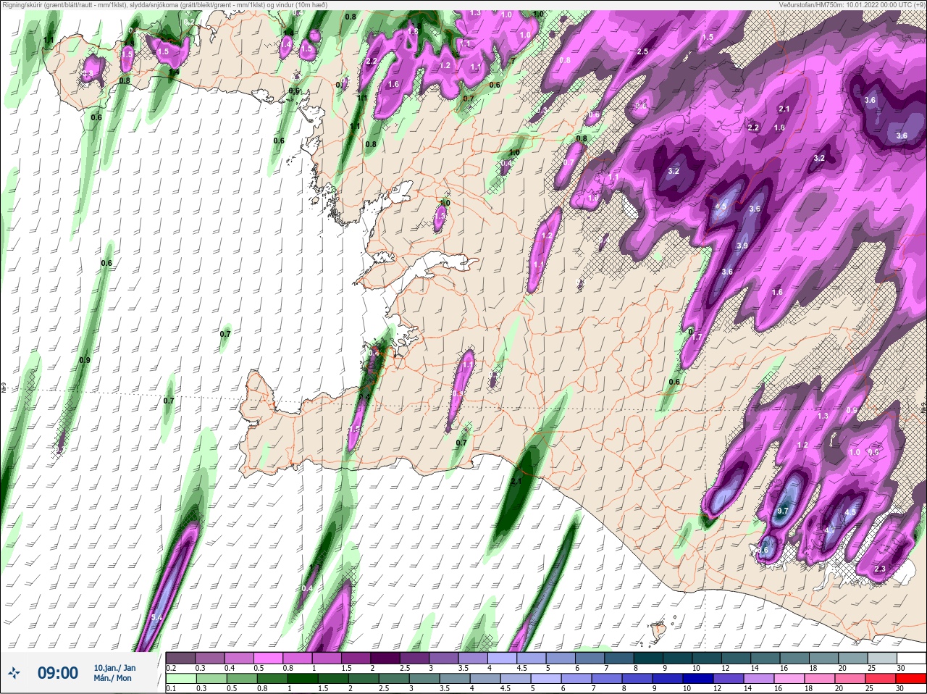Click the '10.jan./ Jan' date text
The image size is (927, 694).
pyautogui.click(x=114, y=668)
